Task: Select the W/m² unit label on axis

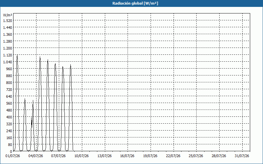Action: click(x=8, y=15)
